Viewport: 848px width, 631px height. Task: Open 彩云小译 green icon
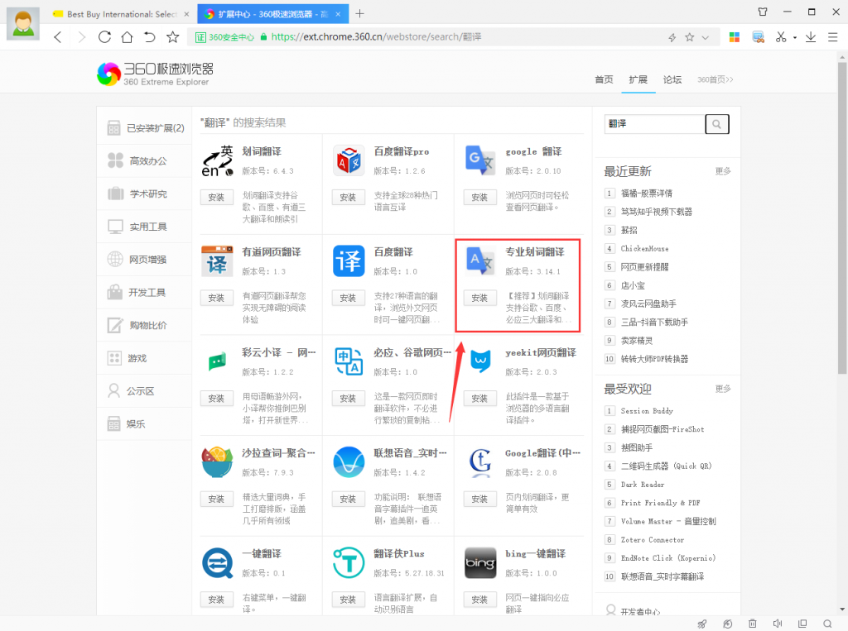[x=217, y=361]
